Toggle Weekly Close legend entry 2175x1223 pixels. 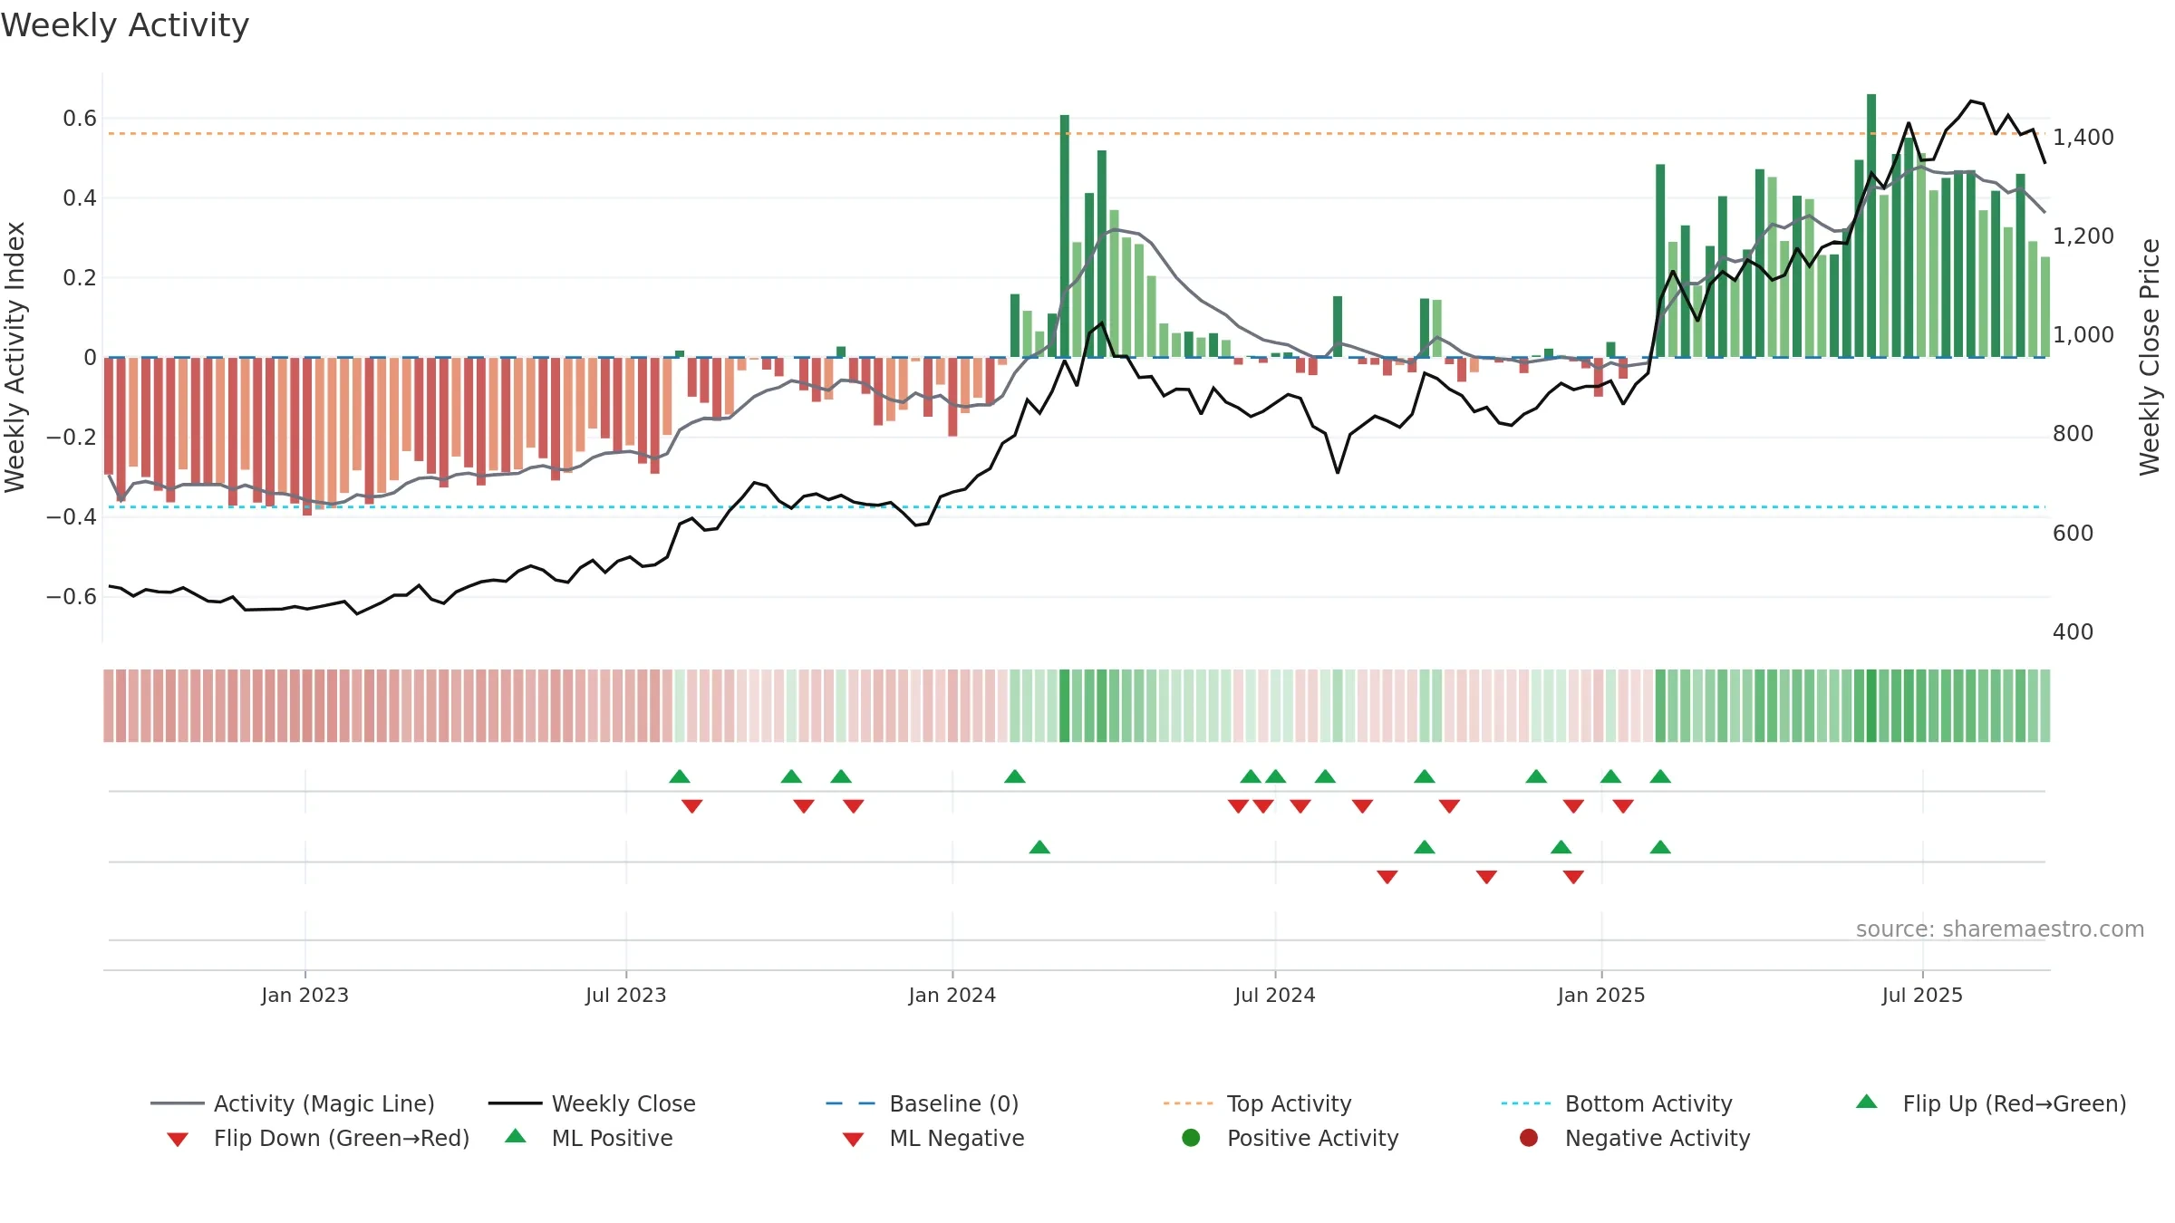(592, 1103)
